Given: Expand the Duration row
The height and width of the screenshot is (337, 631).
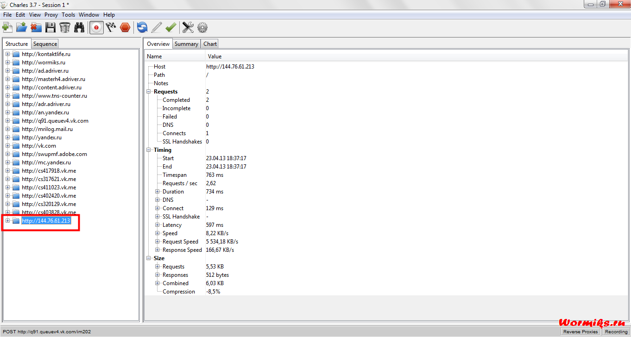Looking at the screenshot, I should click(x=158, y=192).
